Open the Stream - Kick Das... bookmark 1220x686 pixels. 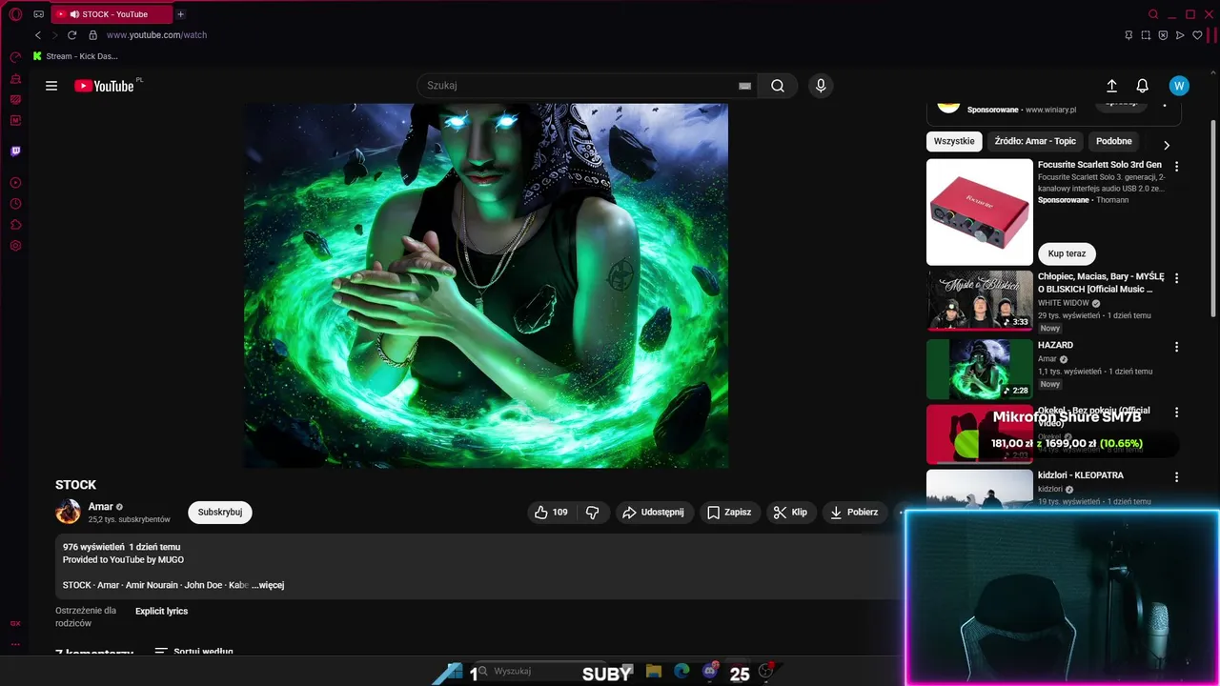[75, 56]
